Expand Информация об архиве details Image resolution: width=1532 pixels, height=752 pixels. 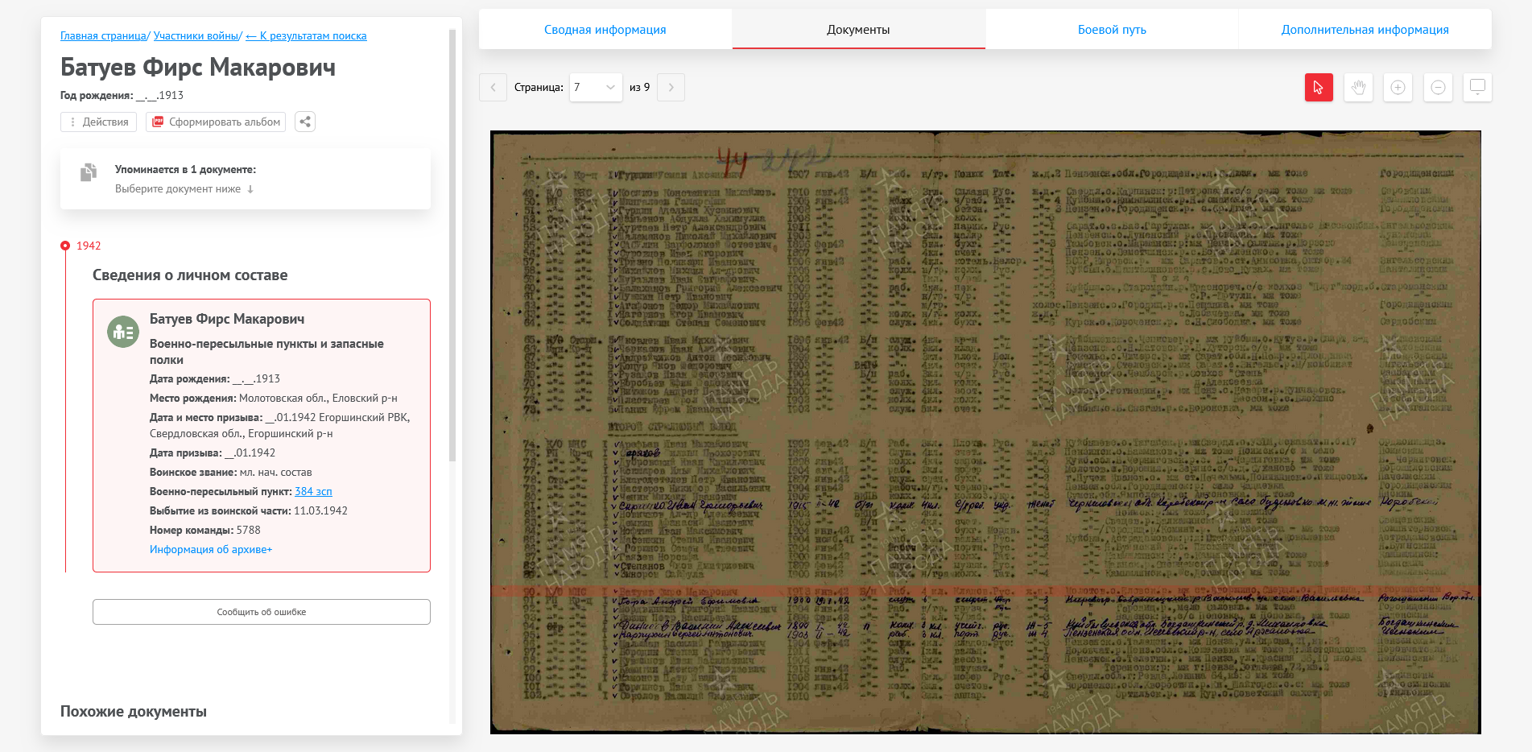click(x=211, y=549)
